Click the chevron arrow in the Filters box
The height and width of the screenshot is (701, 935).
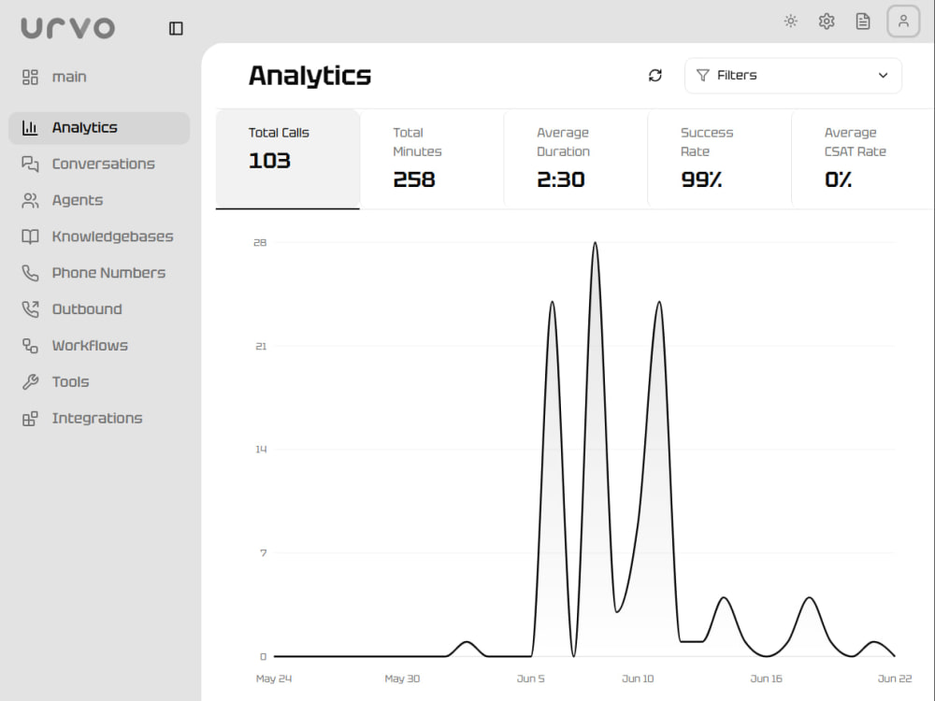click(x=884, y=76)
